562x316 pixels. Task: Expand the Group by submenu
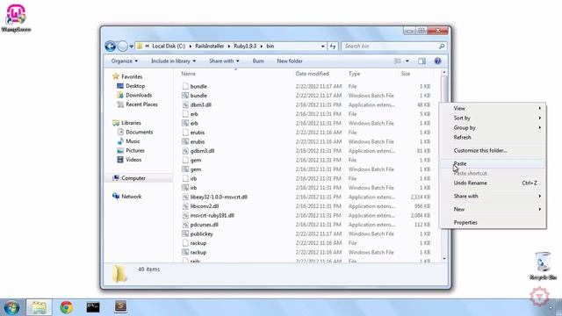click(x=493, y=127)
